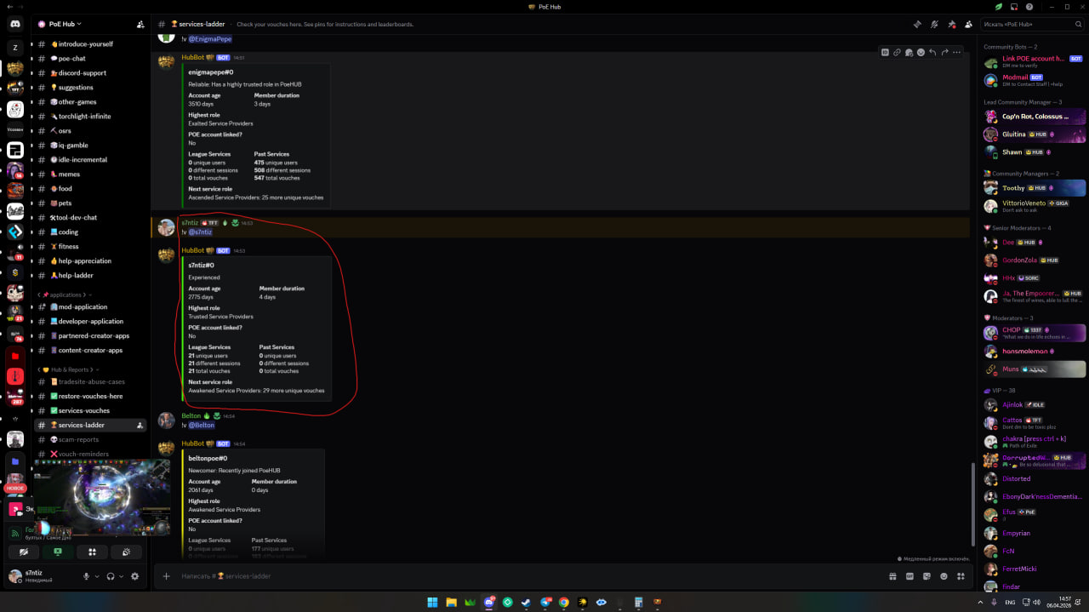
Task: Open the iq-gamble channel
Action: click(x=92, y=146)
